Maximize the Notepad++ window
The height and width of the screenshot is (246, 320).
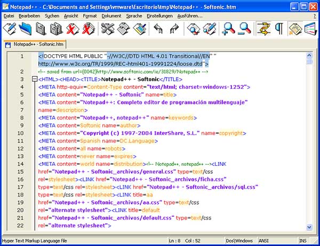point(303,7)
